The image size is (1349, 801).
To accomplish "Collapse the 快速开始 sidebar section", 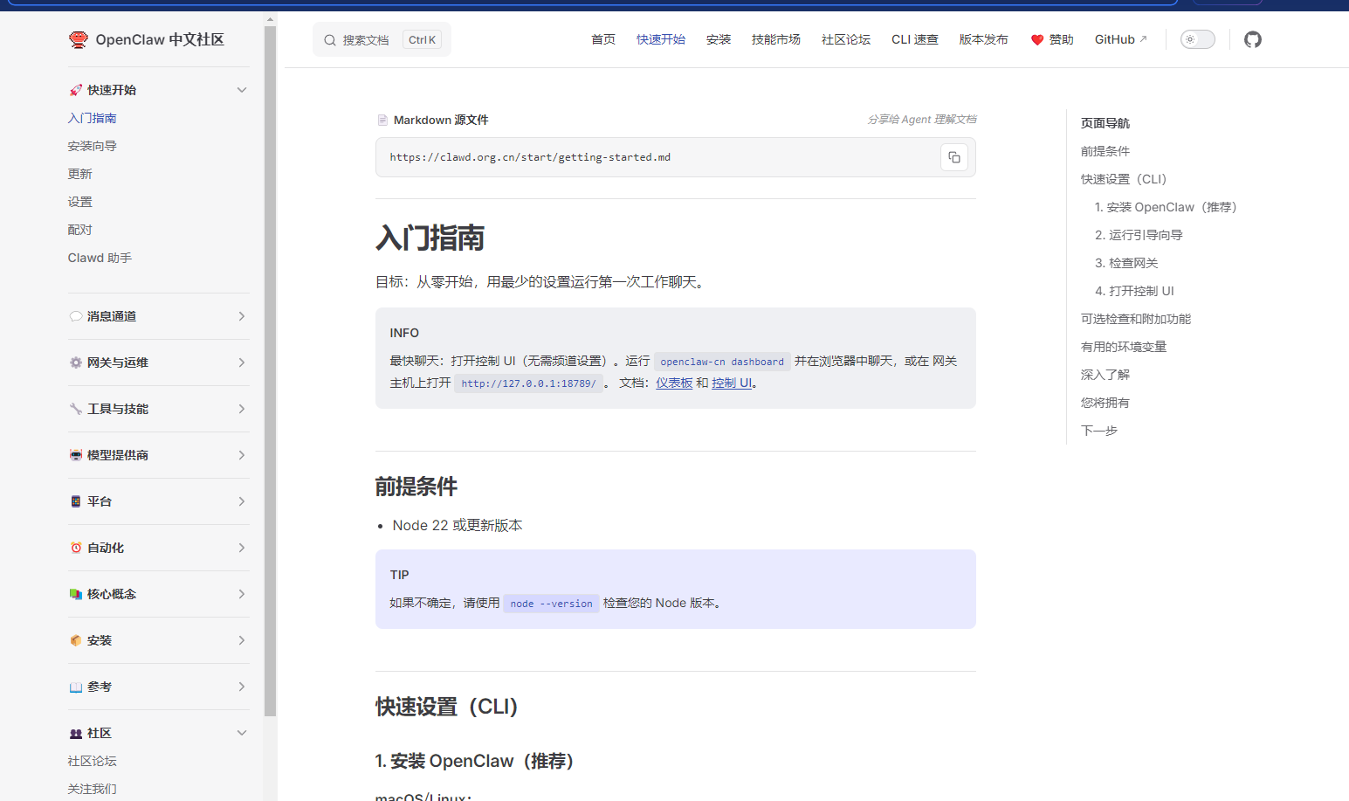I will tap(242, 90).
